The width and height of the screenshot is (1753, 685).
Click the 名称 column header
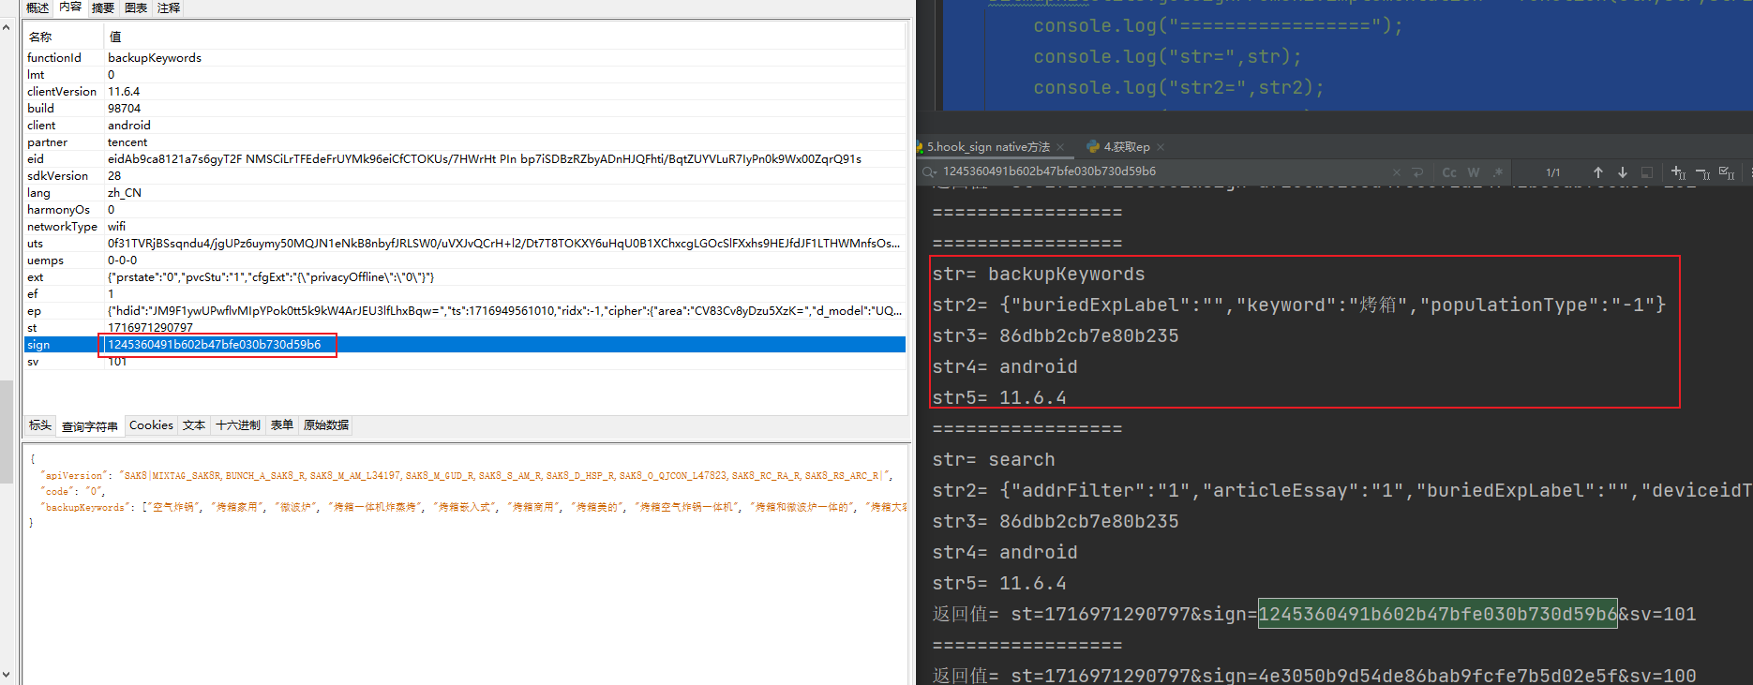(x=64, y=37)
